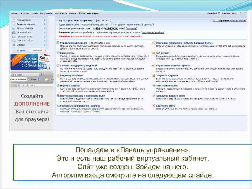Switch to the Активные modules tab
The width and height of the screenshot is (252, 189).
(21, 50)
